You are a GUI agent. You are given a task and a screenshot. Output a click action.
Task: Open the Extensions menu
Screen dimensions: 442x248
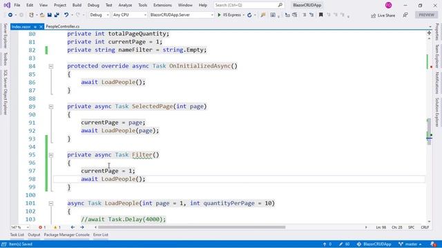tap(162, 5)
